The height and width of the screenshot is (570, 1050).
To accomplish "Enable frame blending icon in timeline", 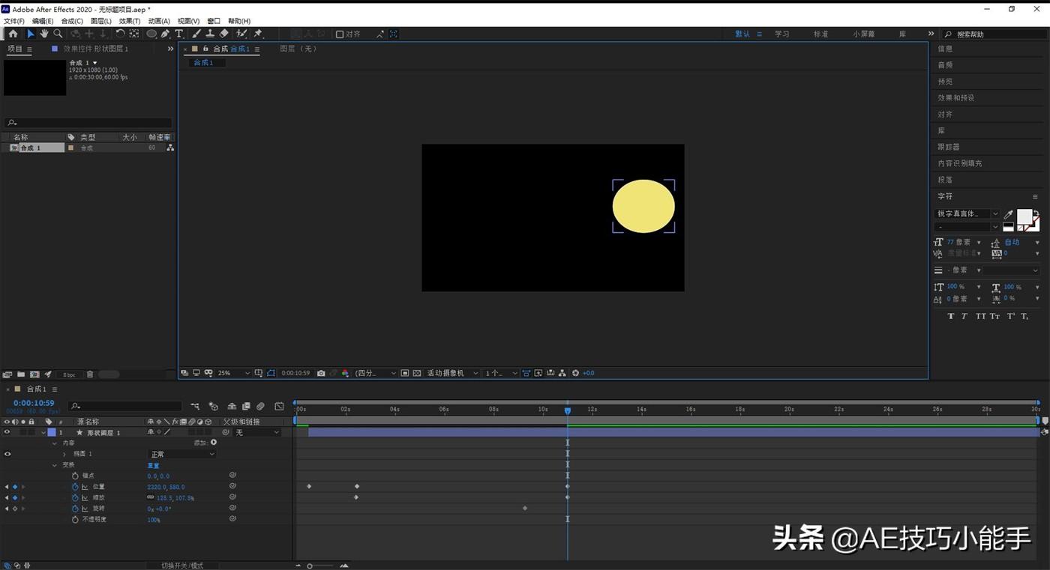I will pos(246,406).
